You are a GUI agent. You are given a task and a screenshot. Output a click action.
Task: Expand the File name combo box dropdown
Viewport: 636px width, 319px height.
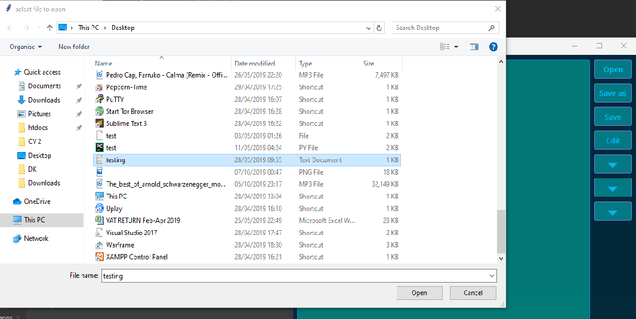pos(491,276)
